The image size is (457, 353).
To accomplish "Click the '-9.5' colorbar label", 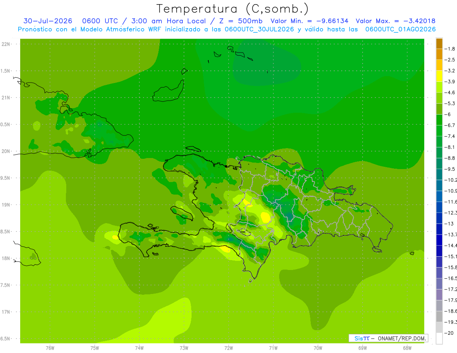I will pyautogui.click(x=450, y=169).
